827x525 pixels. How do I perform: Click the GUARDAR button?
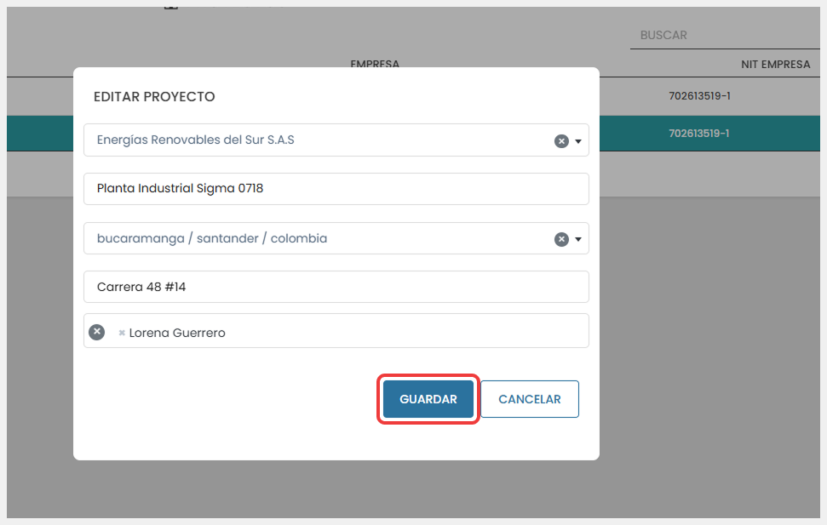tap(428, 399)
